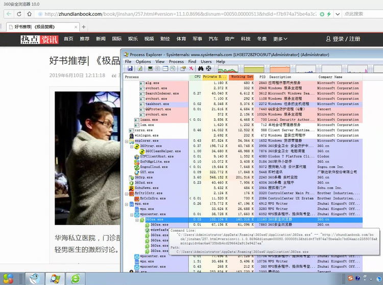Click the orange physical memory mini graph
This screenshot has width=383, height=285.
click(280, 69)
